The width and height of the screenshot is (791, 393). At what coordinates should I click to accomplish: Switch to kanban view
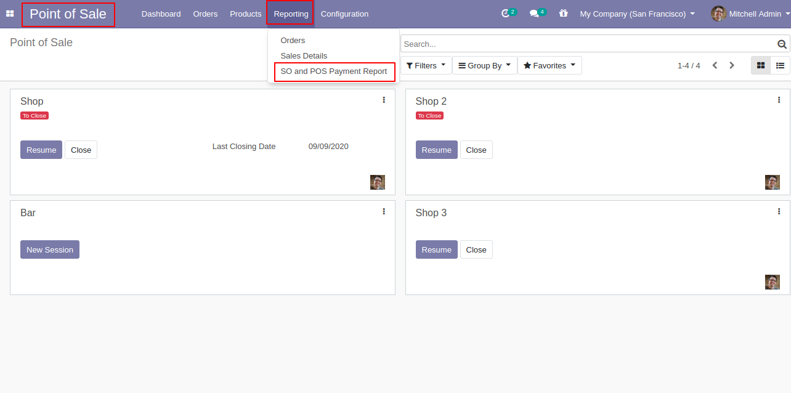click(761, 65)
